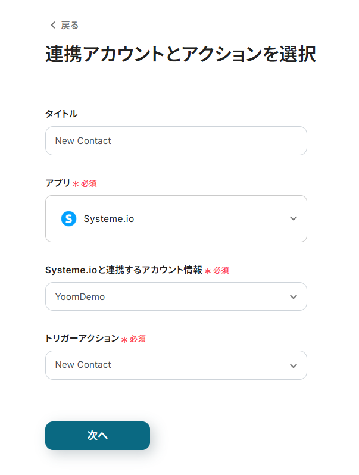Click the chevron arrow beside YoomDemo
Viewport: 359px width, 475px height.
[293, 296]
